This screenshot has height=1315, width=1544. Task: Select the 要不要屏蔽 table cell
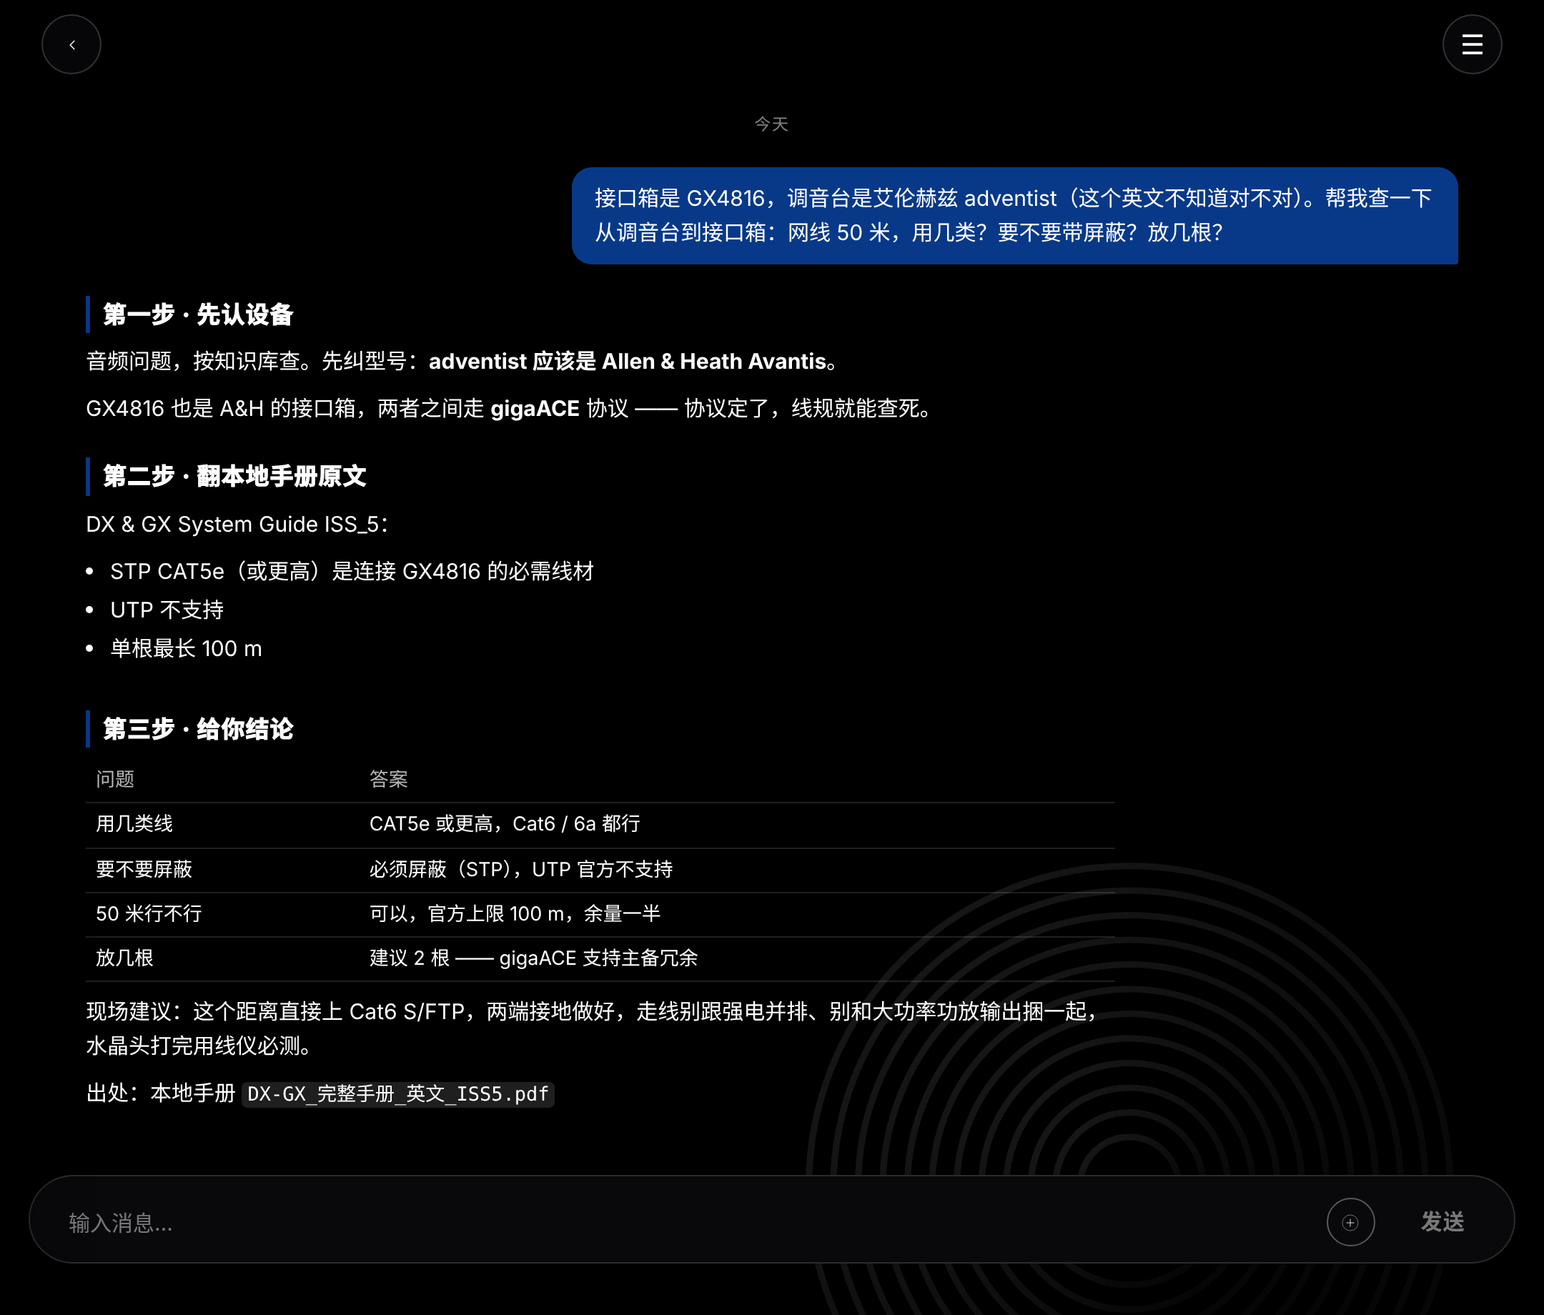point(144,869)
